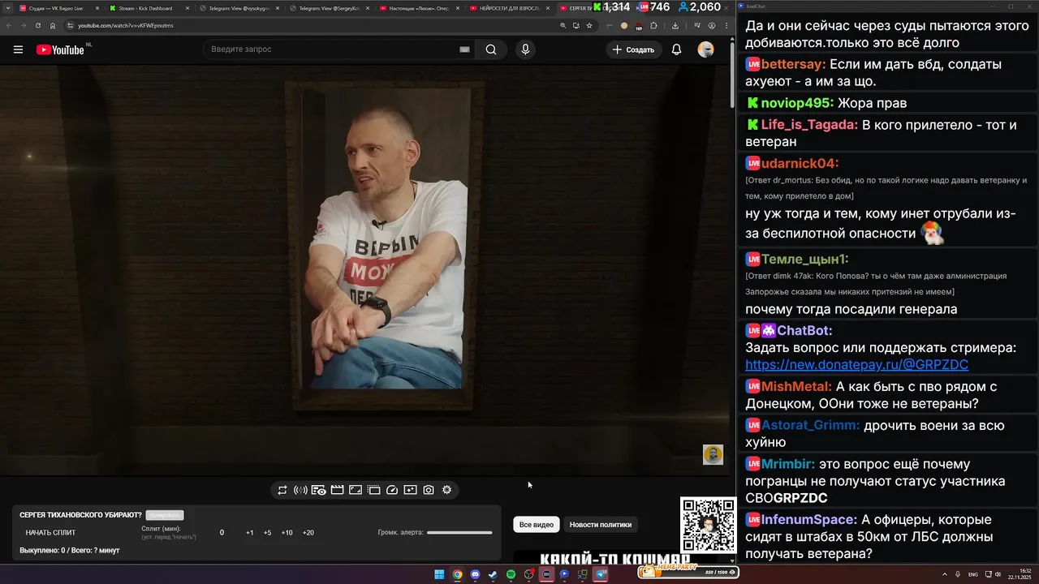Click the YouTube search magnifier button
The height and width of the screenshot is (584, 1039).
491,49
